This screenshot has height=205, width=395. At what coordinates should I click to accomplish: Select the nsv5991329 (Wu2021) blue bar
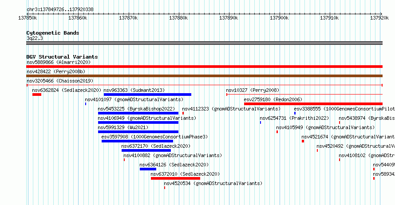click(x=138, y=132)
